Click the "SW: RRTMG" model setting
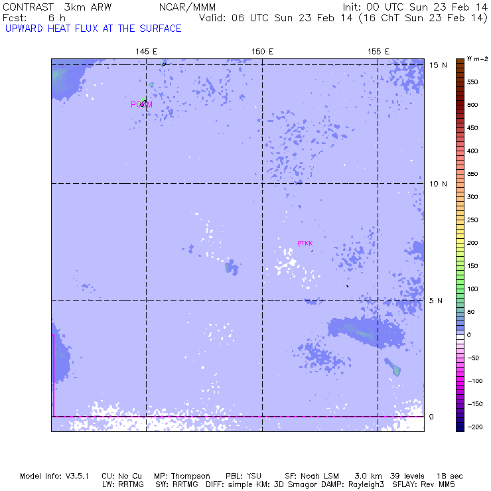 (176, 484)
